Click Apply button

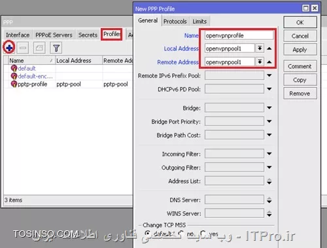pyautogui.click(x=300, y=50)
